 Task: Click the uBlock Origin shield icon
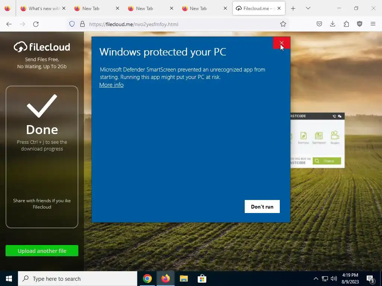360,24
